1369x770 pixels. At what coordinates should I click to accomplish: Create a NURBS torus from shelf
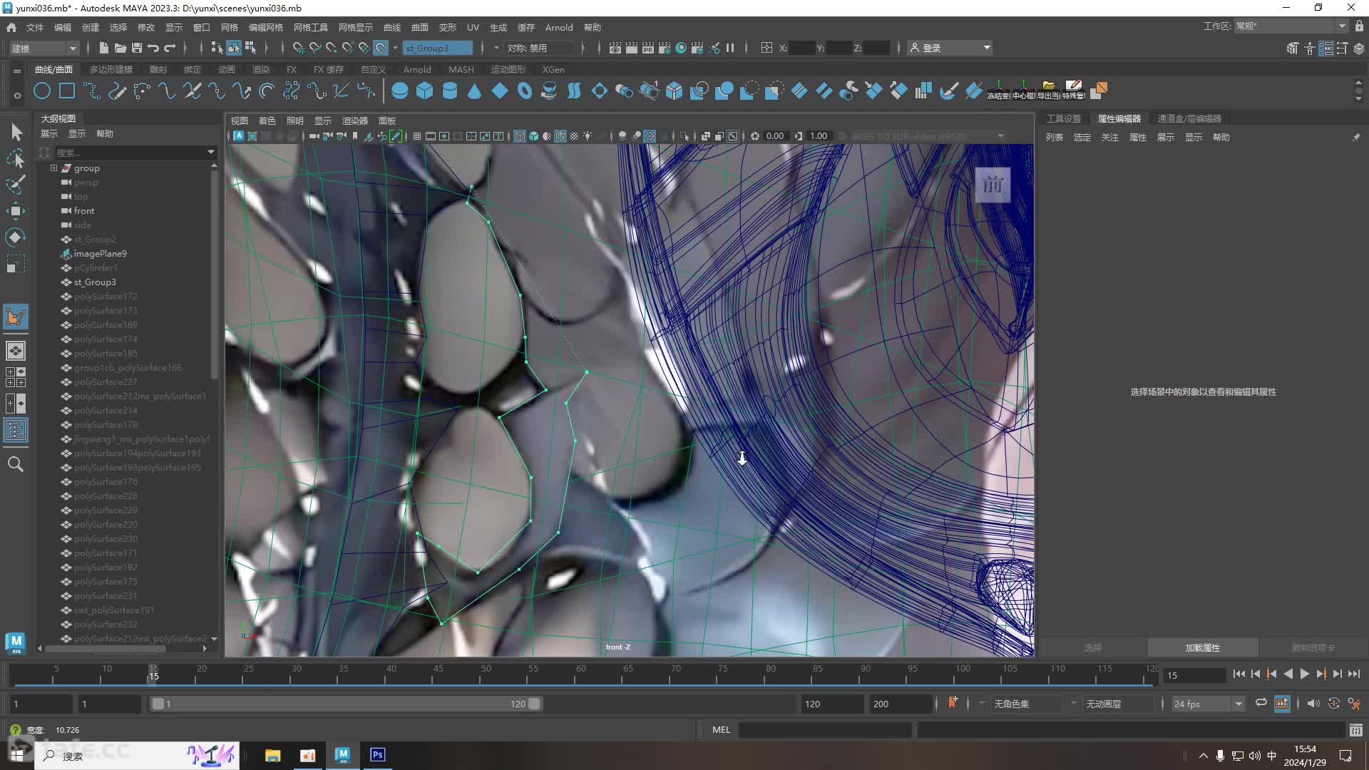pos(525,91)
